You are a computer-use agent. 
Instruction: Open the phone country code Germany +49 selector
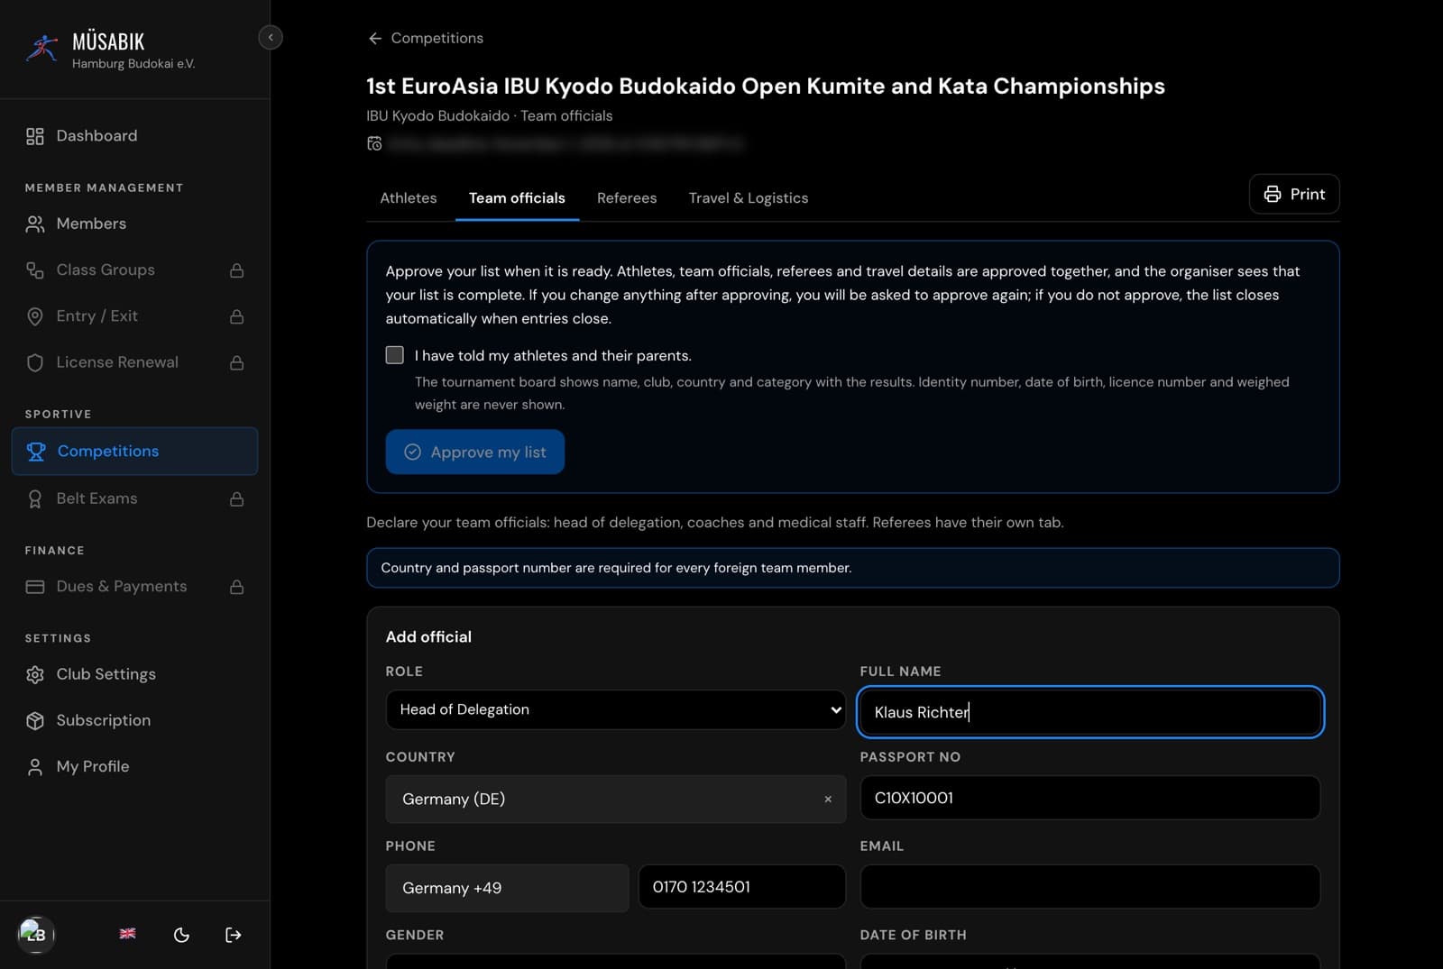tap(507, 888)
